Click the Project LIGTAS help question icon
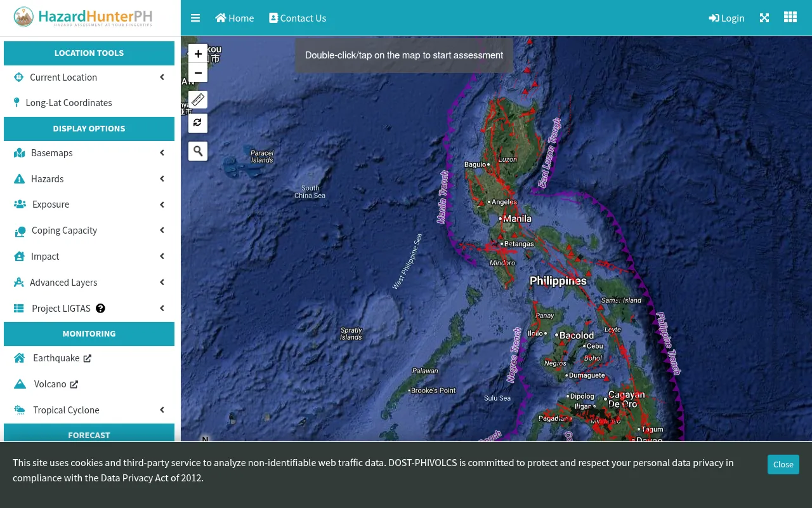 click(x=100, y=309)
